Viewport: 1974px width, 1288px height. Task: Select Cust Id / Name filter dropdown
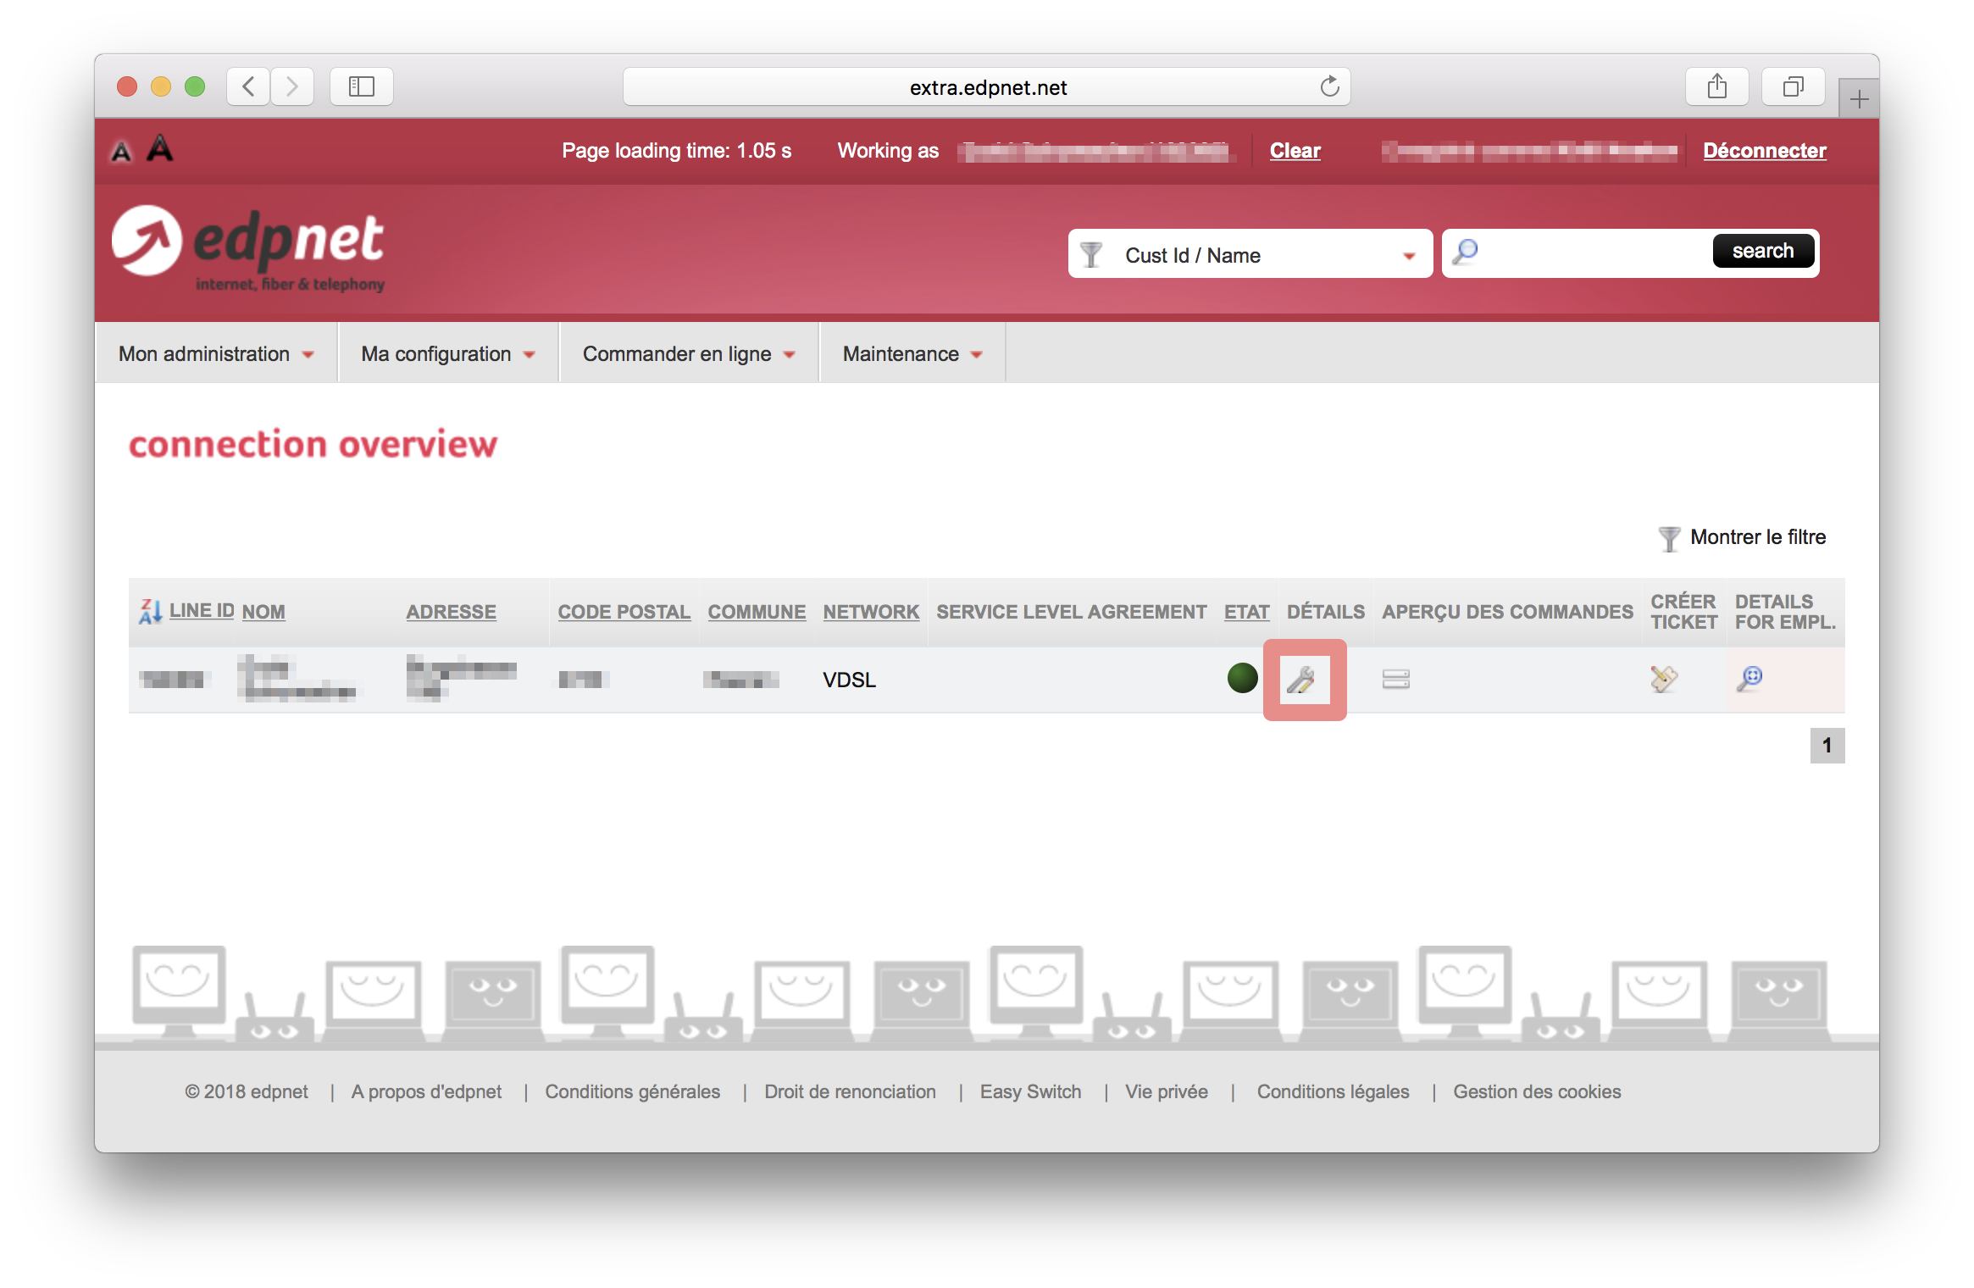pyautogui.click(x=1247, y=255)
